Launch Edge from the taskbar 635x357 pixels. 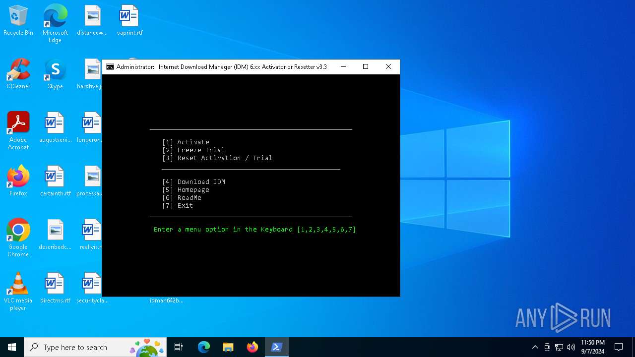204,347
